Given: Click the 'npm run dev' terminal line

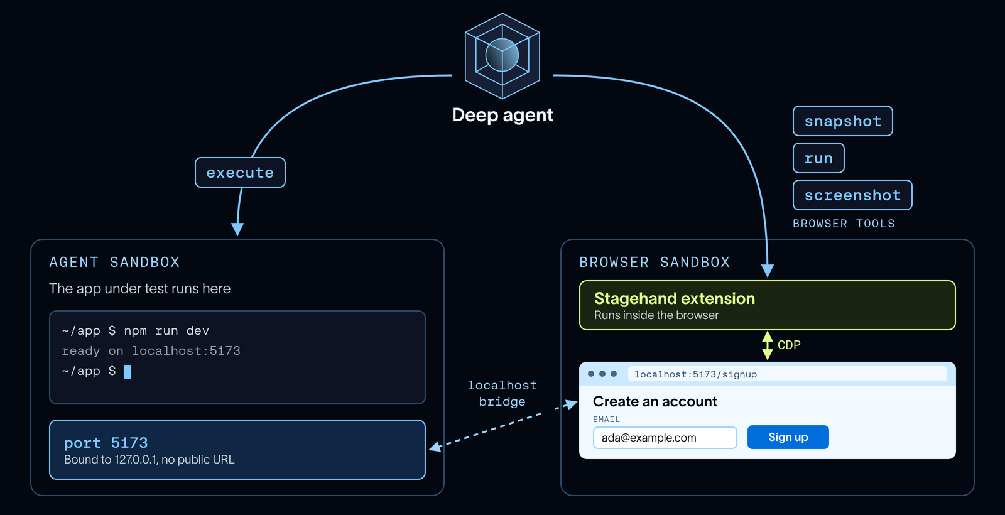Looking at the screenshot, I should [136, 331].
